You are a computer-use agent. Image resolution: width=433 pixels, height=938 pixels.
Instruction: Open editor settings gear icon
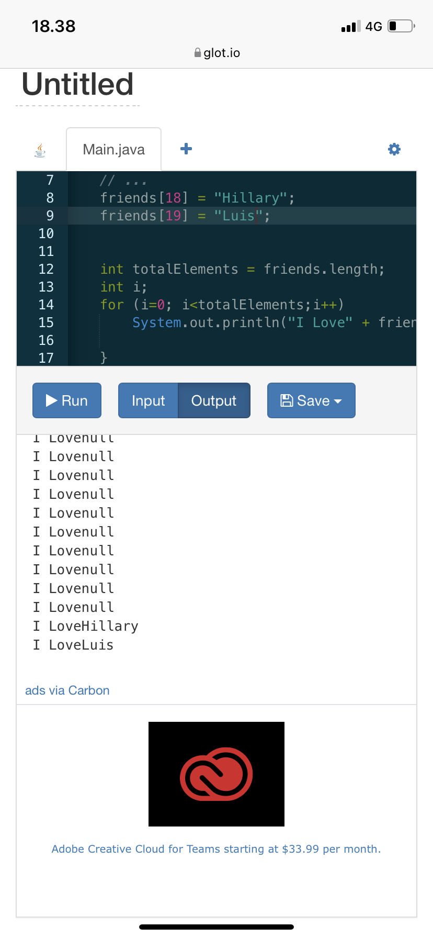click(394, 150)
